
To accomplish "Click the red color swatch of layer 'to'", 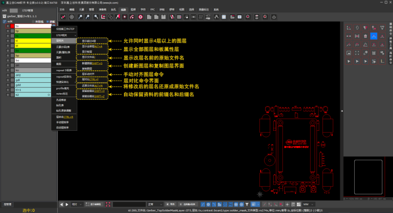I will (12, 26).
